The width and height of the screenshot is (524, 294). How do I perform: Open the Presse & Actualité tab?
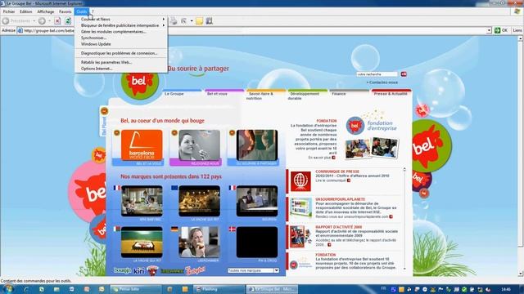[x=391, y=94]
